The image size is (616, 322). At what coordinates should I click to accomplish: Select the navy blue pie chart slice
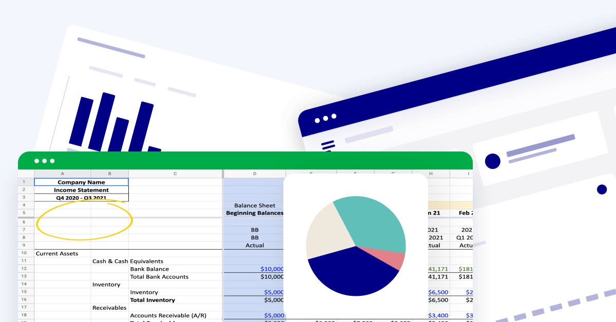click(352, 271)
